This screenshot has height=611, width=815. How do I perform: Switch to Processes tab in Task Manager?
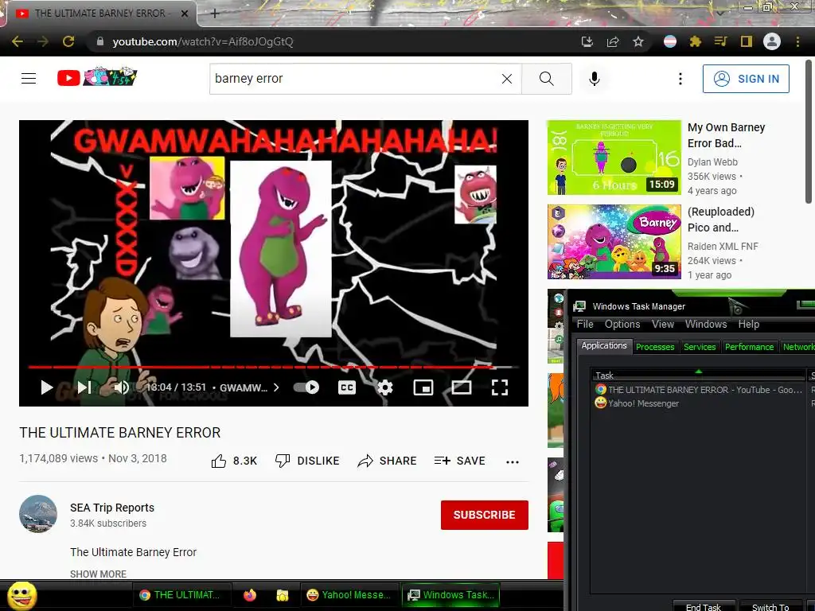coord(655,347)
